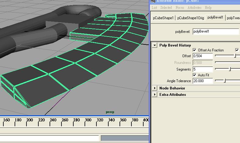Open the List menu in Attribute Editor
The height and width of the screenshot is (143, 240).
[154, 8]
